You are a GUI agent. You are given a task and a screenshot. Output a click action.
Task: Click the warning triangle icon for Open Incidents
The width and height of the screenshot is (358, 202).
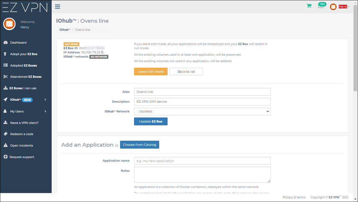(5, 145)
